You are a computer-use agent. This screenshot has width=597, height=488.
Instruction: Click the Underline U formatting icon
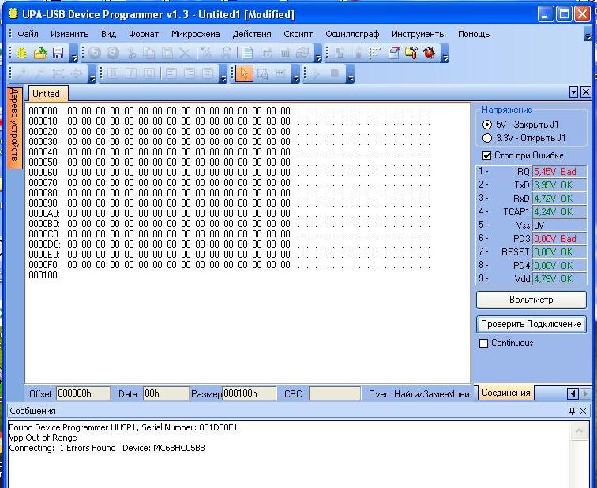149,73
